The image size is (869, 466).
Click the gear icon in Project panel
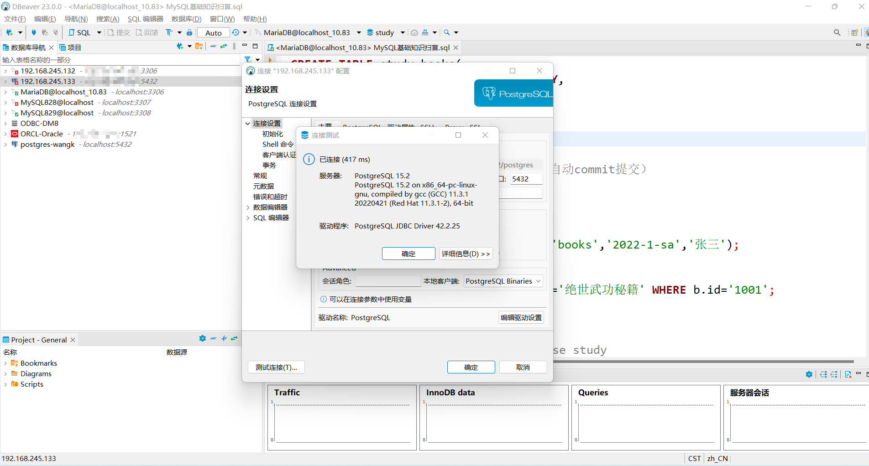(203, 338)
